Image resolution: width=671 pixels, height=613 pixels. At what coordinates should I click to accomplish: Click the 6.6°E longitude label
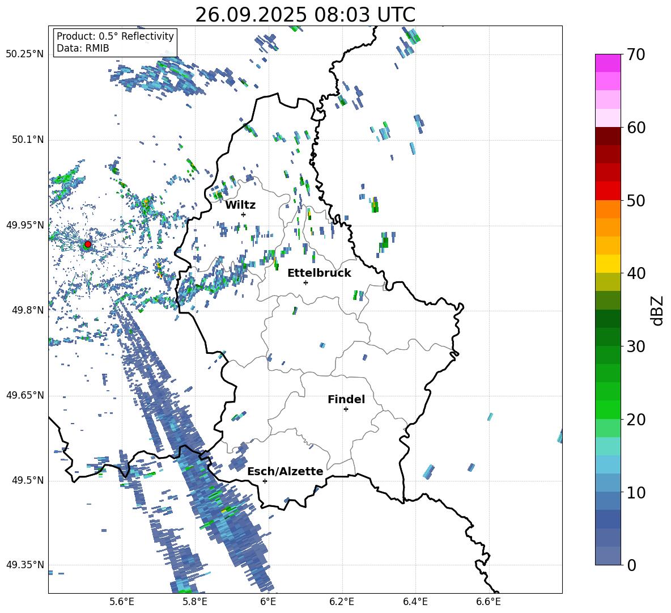click(x=489, y=602)
